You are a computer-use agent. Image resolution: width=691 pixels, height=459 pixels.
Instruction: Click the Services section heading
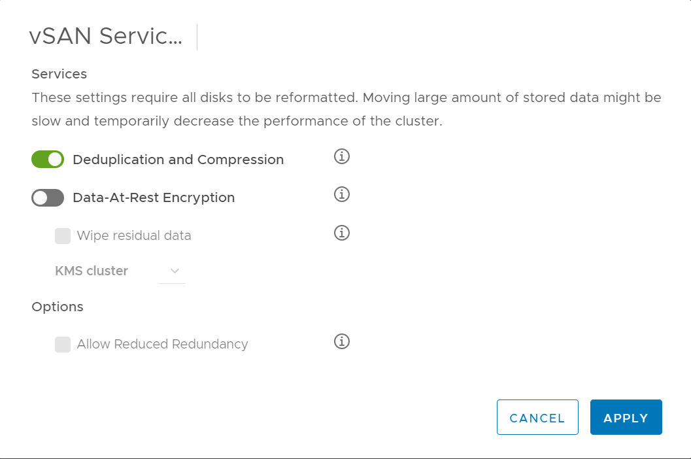pos(59,74)
